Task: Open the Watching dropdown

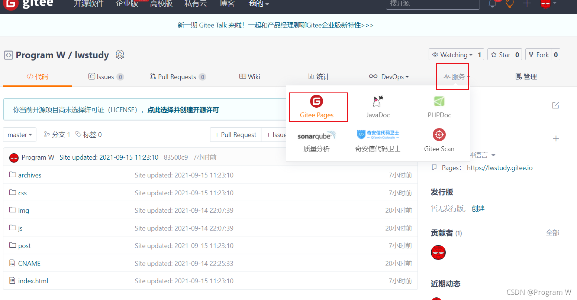Action: pos(452,55)
